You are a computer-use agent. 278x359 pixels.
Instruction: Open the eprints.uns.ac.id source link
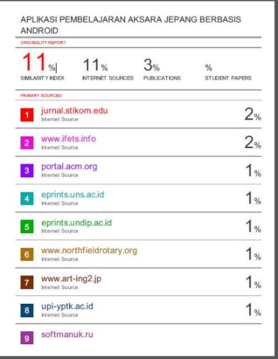coord(73,195)
